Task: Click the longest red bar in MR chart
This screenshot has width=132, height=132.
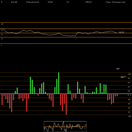Action: [66, 104]
